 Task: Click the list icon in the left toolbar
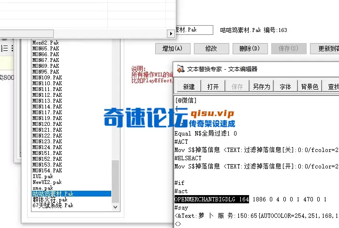click(4, 48)
